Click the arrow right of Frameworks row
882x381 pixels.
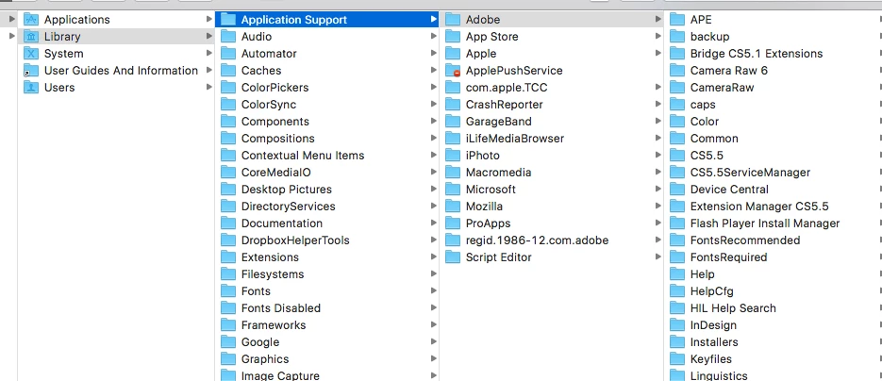433,325
